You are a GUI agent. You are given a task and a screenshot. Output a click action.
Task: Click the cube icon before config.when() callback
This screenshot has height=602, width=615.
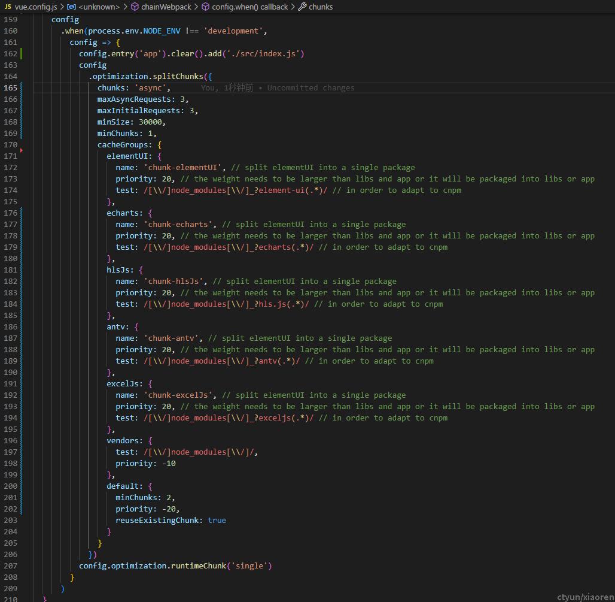206,7
